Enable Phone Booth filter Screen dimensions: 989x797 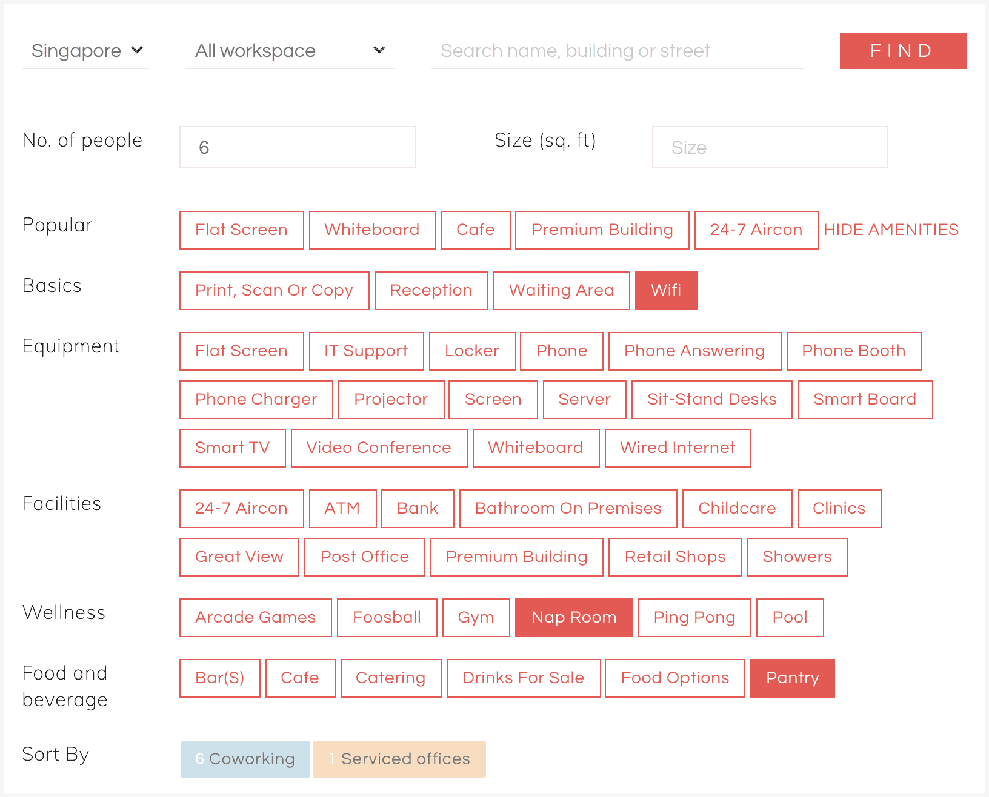854,351
